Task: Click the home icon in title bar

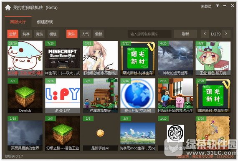Action: point(8,8)
